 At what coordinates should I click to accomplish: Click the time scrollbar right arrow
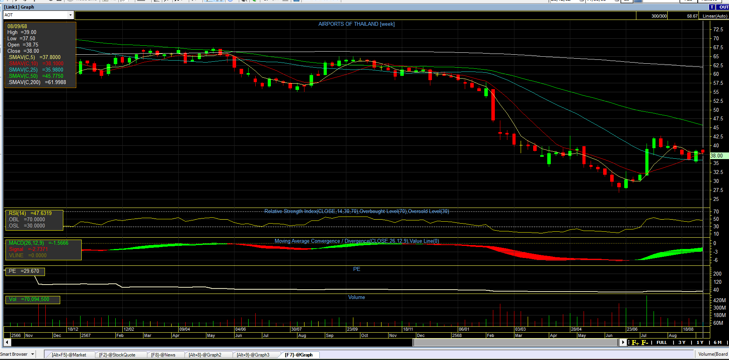click(x=623, y=342)
